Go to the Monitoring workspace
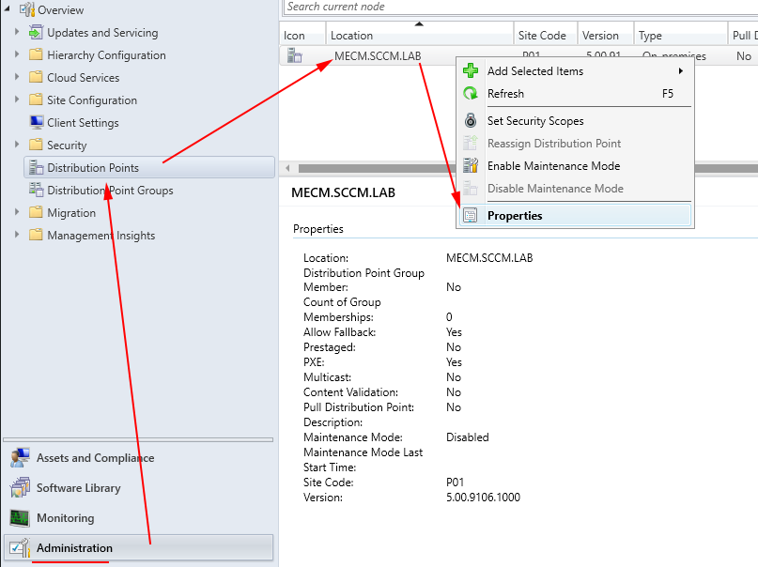This screenshot has width=758, height=567. [65, 518]
